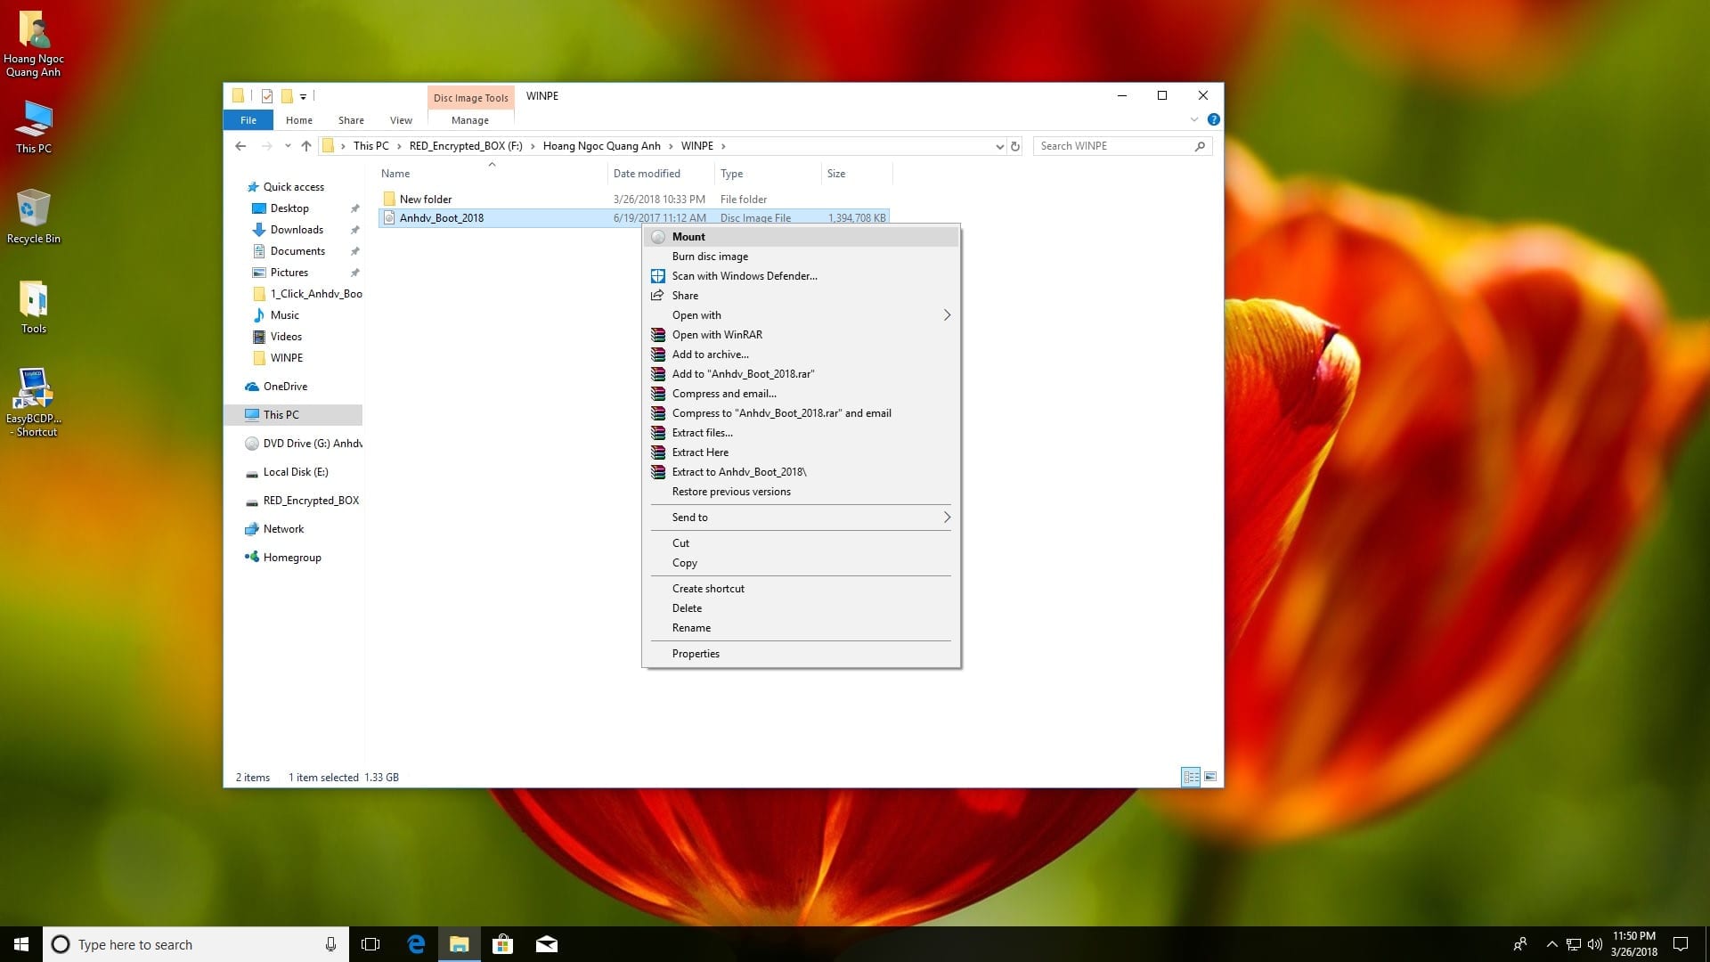Viewport: 1710px width, 962px height.
Task: Select Downloads in Quick access
Action: click(297, 230)
